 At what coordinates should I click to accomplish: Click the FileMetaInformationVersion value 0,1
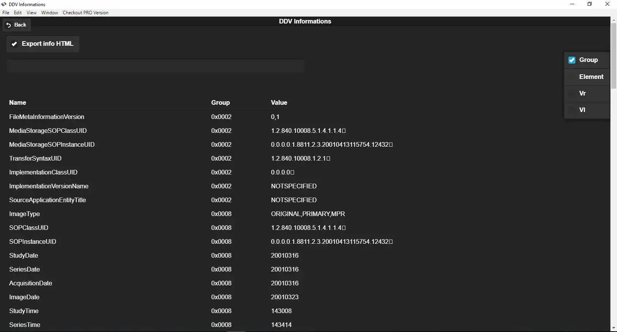tap(275, 117)
